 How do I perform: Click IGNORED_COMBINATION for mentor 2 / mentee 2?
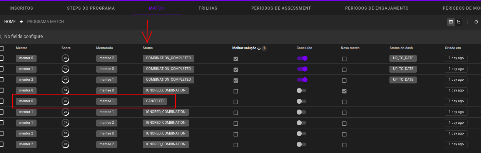(x=166, y=144)
